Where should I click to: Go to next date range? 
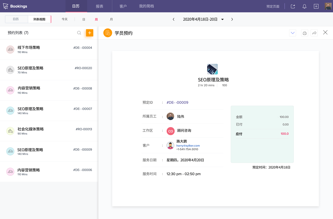(x=232, y=19)
